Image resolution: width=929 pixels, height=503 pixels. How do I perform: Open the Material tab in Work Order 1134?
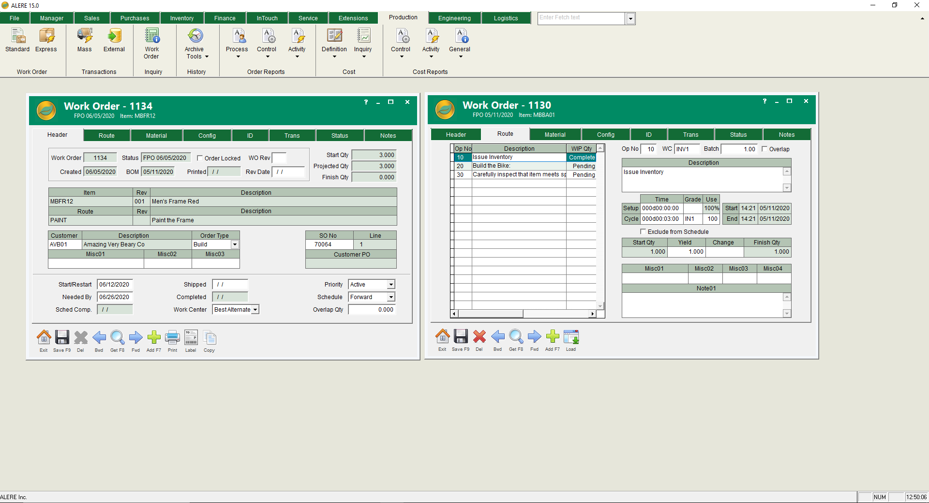[x=156, y=136]
